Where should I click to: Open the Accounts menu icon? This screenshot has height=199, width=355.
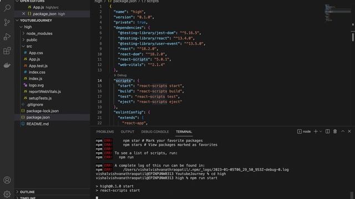[x=7, y=180]
